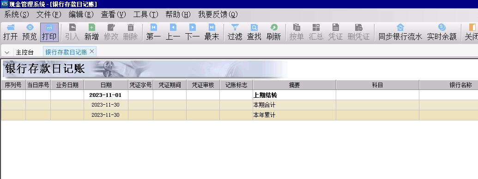
Task: Expand the tab list dropdown chevron
Action: [x=7, y=52]
